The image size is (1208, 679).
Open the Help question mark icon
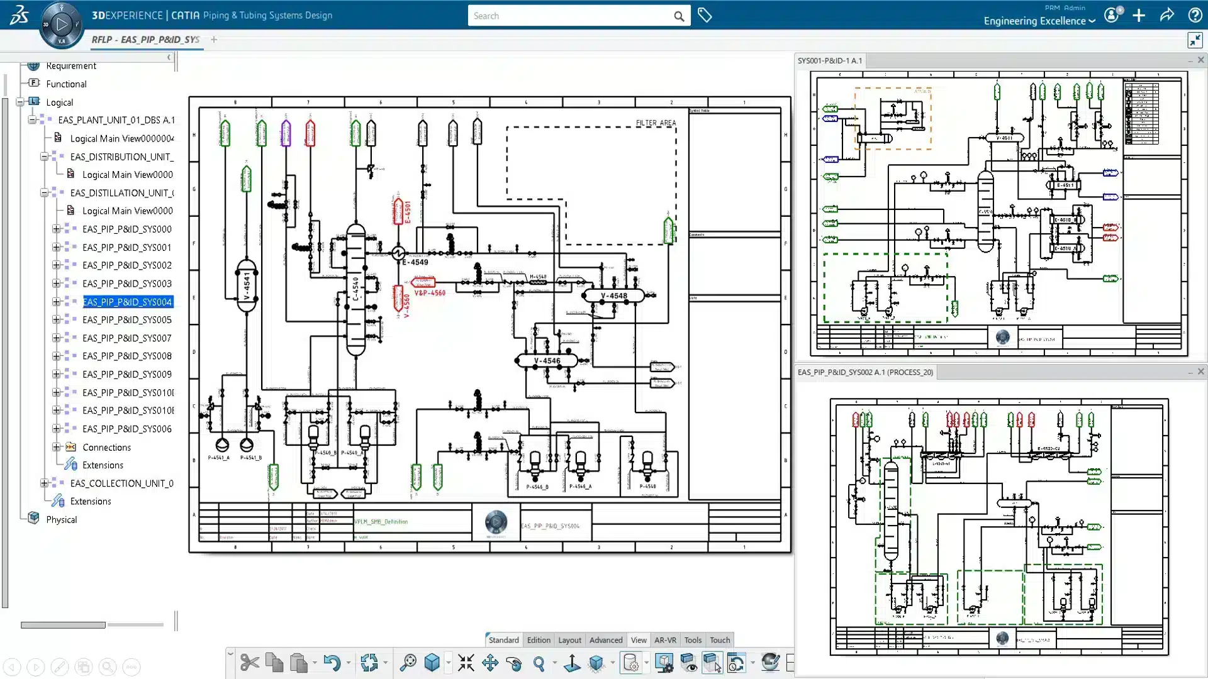pyautogui.click(x=1195, y=15)
